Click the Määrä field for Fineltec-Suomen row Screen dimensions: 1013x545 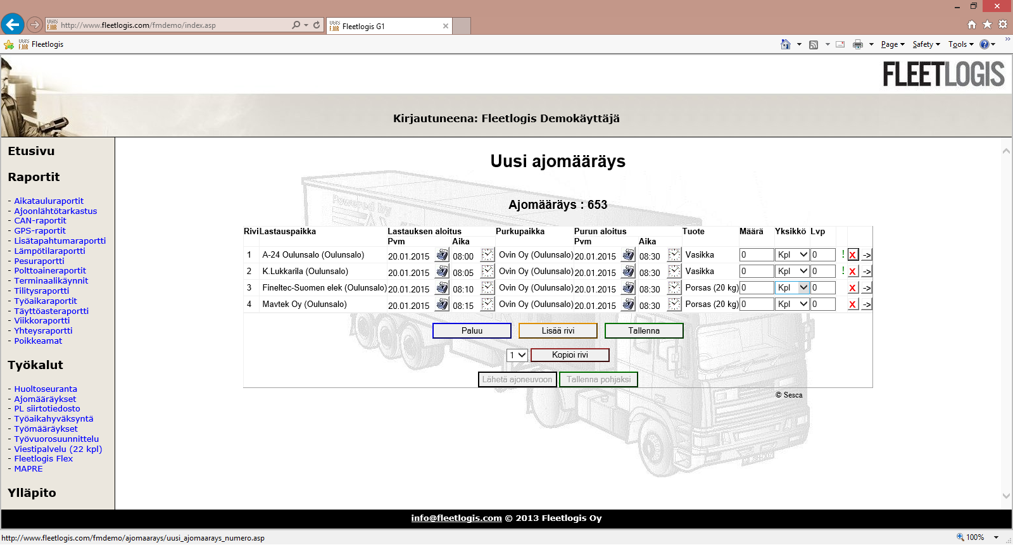757,287
